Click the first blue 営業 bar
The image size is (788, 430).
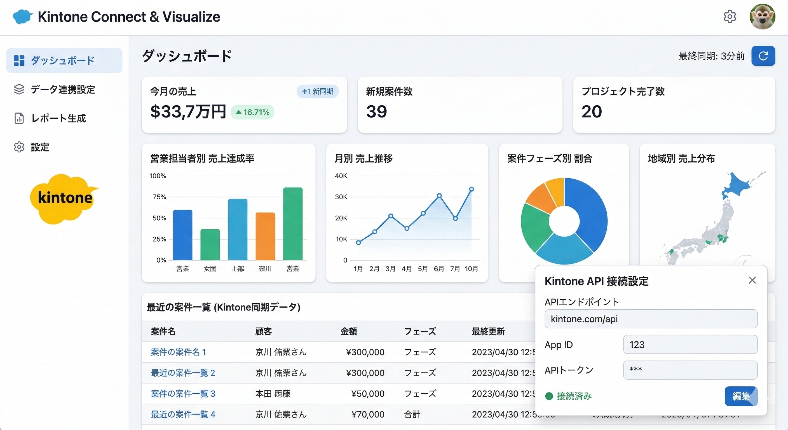tap(183, 235)
